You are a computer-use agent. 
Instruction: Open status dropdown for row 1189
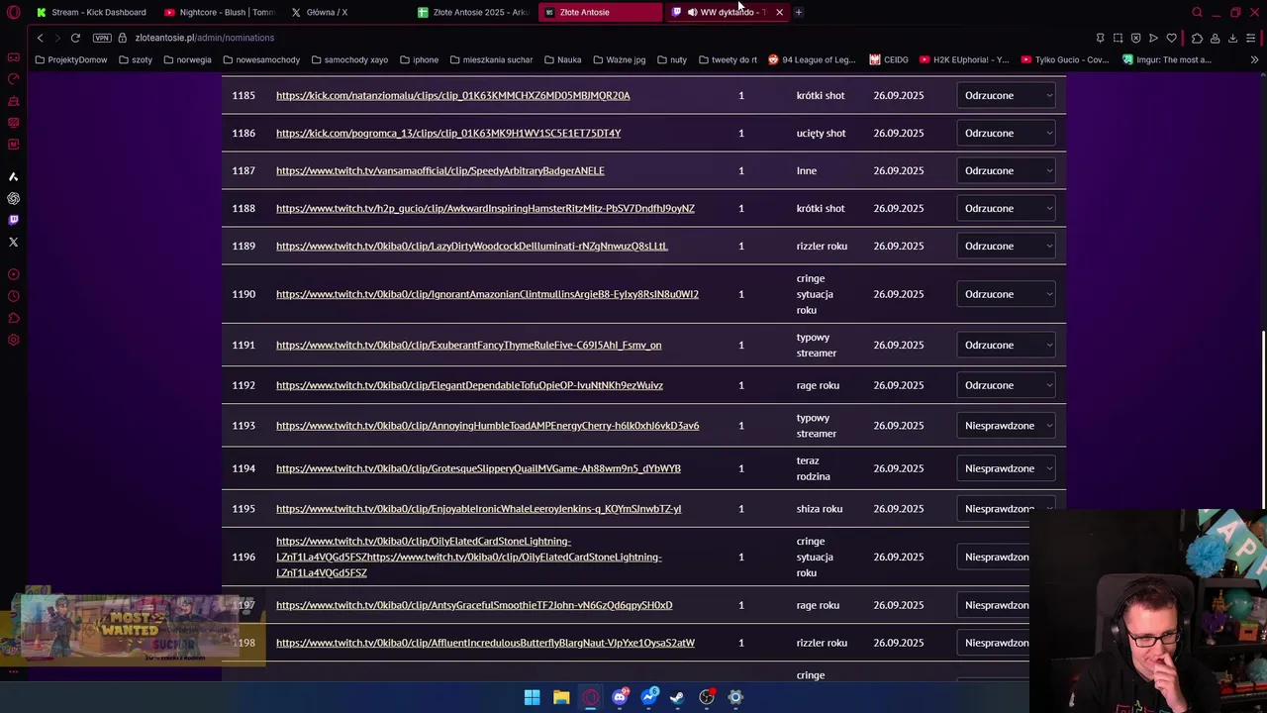[1006, 246]
